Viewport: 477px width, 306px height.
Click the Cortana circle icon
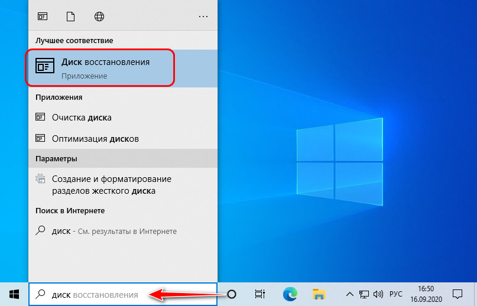coord(232,294)
